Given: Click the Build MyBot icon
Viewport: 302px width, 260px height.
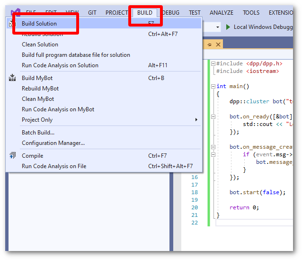Looking at the screenshot, I should (x=13, y=78).
